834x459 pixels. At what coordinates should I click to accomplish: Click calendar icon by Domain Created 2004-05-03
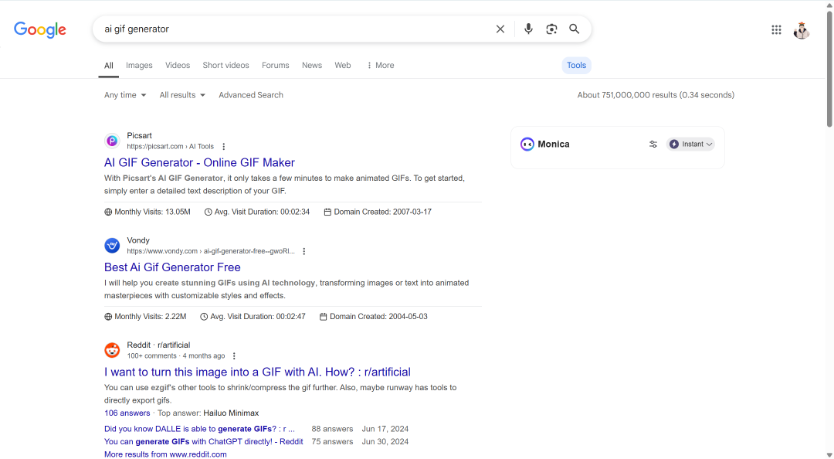point(324,317)
